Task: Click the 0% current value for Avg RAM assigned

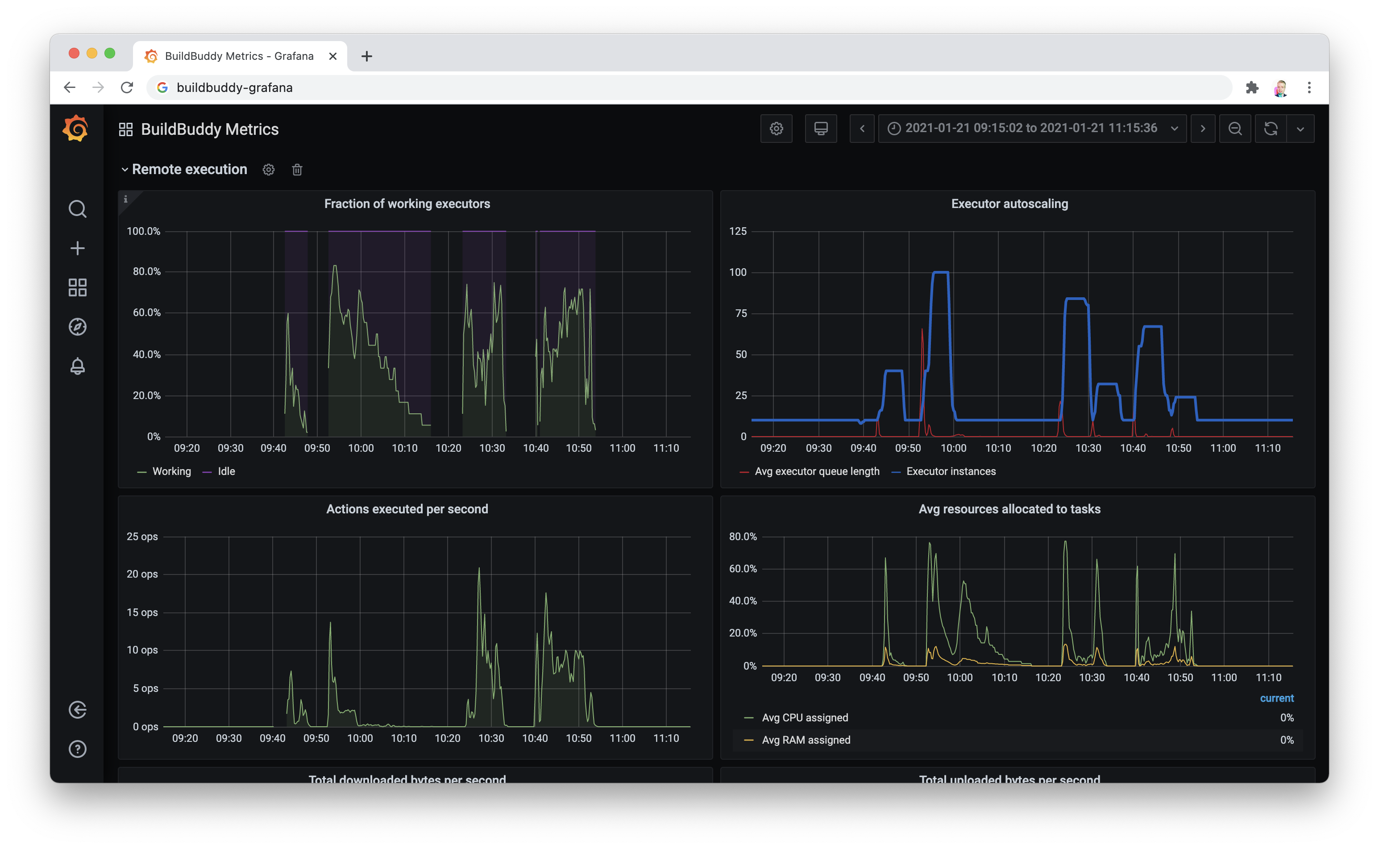Action: [1286, 741]
